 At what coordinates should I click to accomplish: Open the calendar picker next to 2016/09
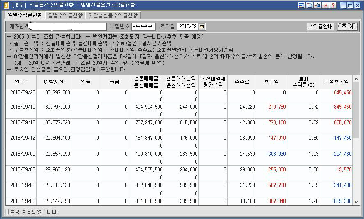coord(202,26)
